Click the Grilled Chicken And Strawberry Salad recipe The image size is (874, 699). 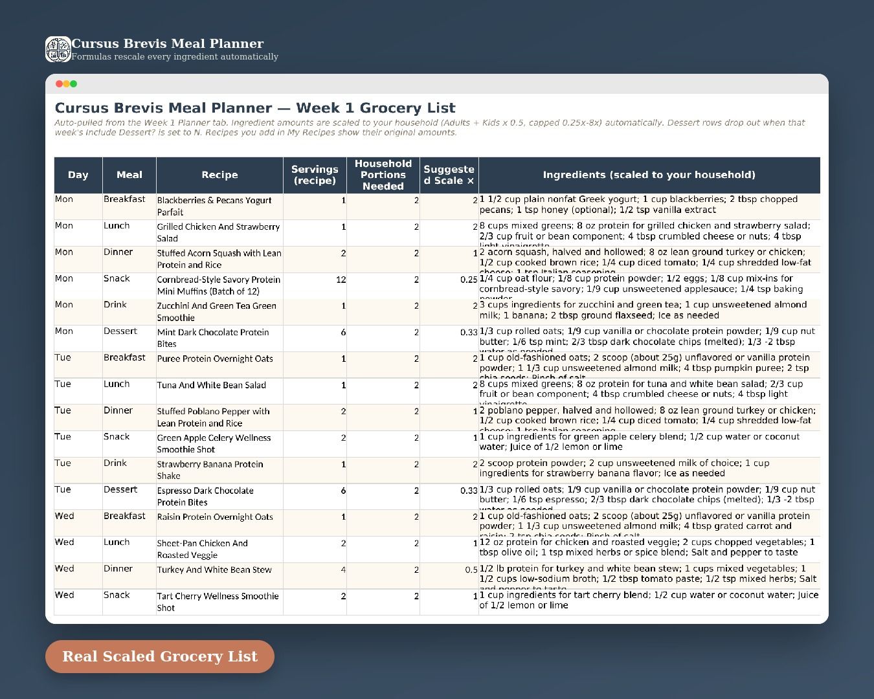click(x=219, y=233)
